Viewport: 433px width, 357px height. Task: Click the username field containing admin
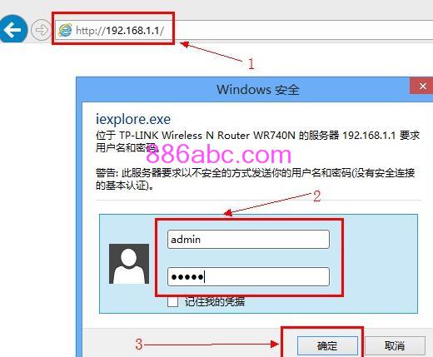coord(248,239)
